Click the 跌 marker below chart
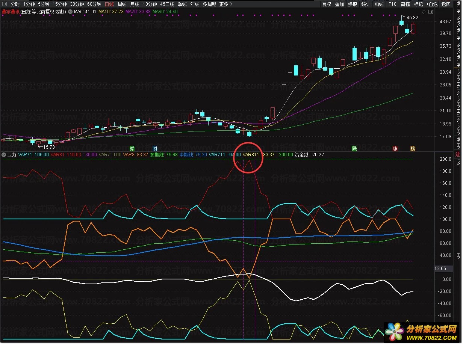 [x=354, y=148]
